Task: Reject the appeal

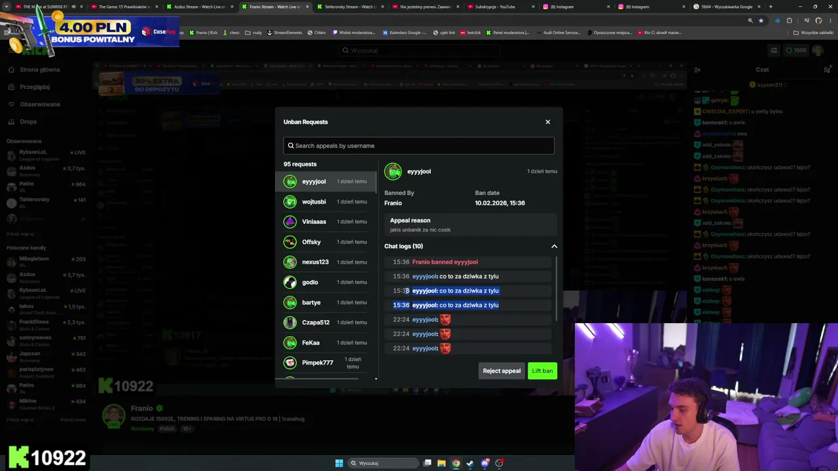Action: (501, 371)
